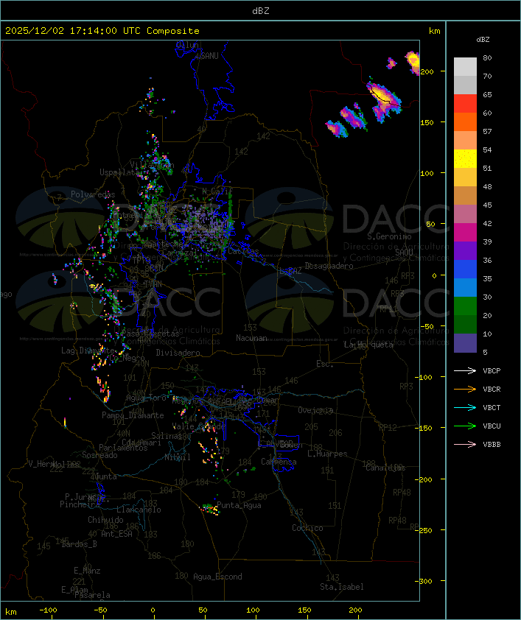Click the green VBCU arrow in legend
This screenshot has height=620, width=521.
point(465,426)
